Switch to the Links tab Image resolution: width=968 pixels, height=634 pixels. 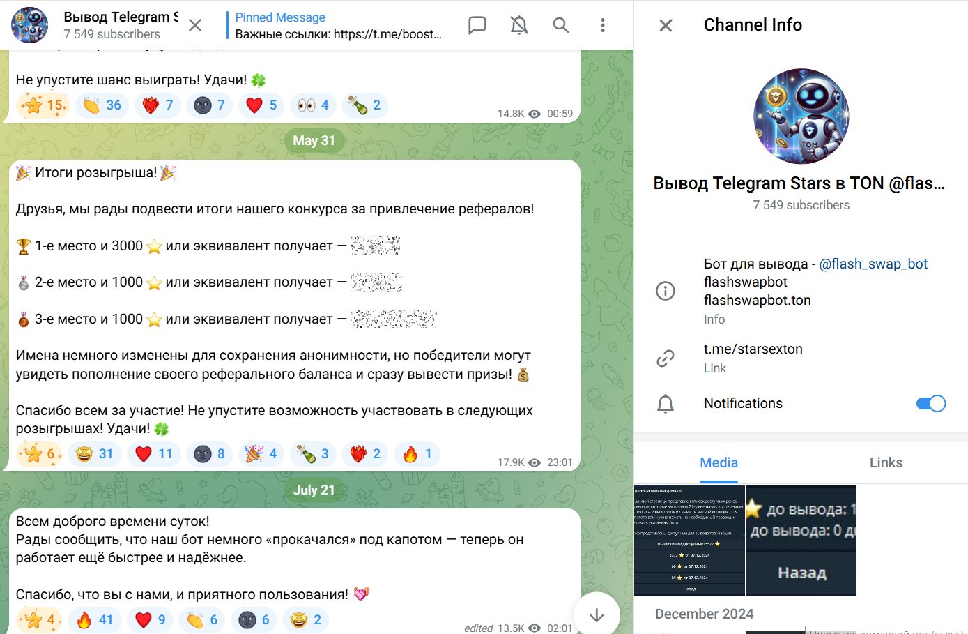pyautogui.click(x=886, y=462)
